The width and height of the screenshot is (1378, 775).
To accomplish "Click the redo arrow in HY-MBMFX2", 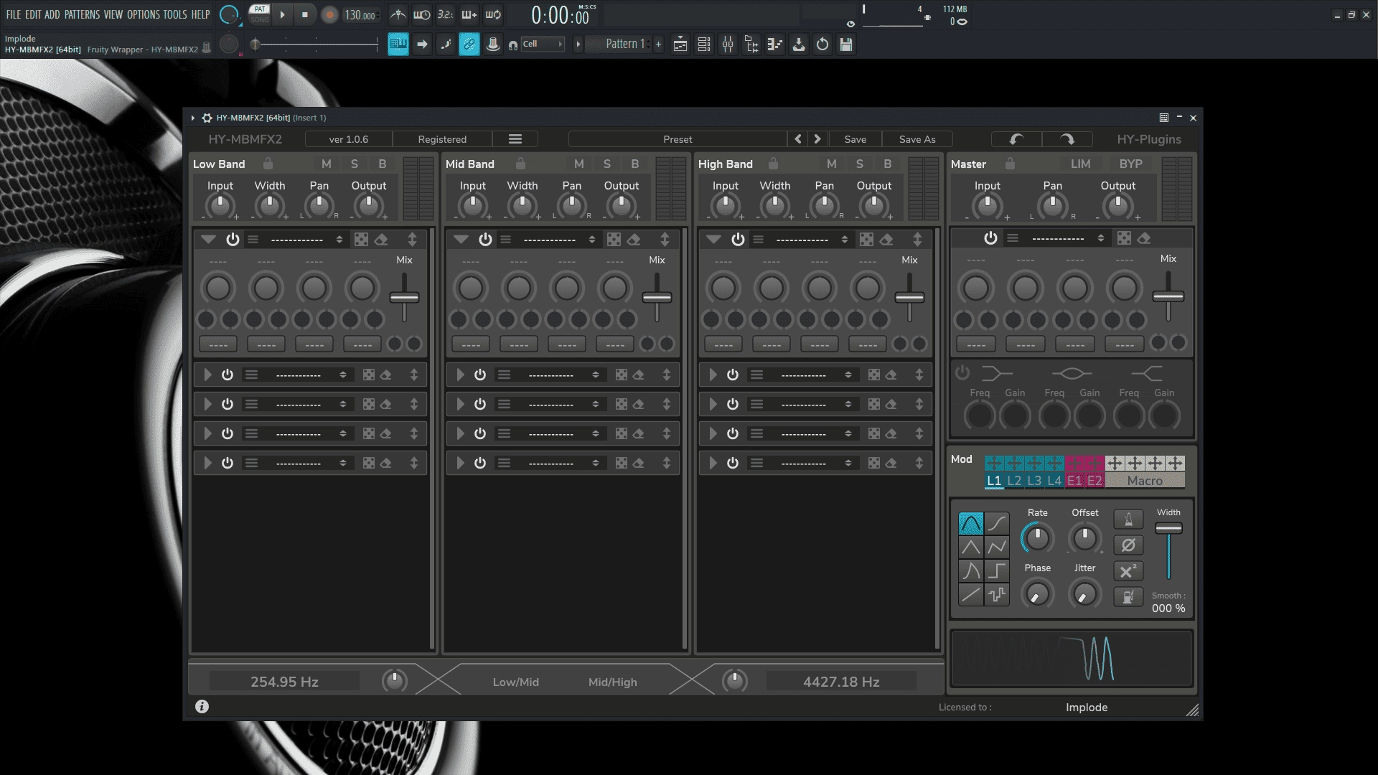I will (x=1067, y=139).
